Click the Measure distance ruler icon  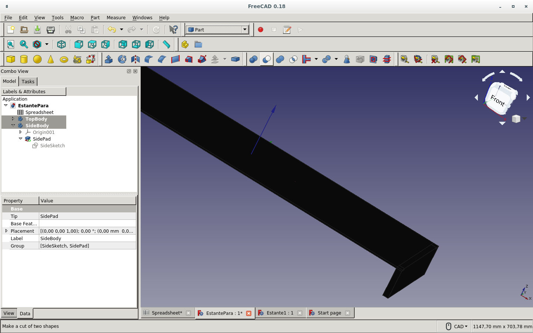click(x=167, y=44)
